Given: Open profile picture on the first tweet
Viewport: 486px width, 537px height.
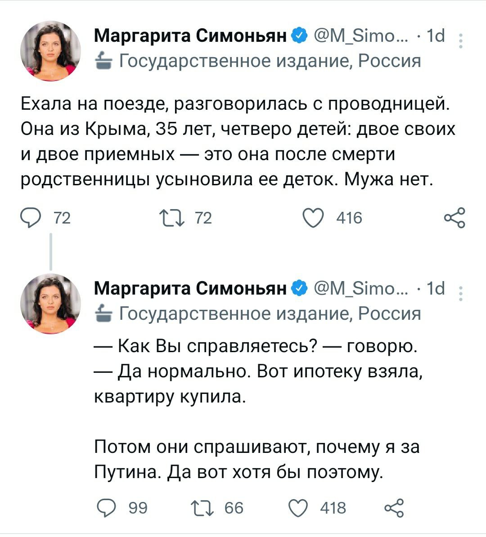Looking at the screenshot, I should tap(50, 51).
